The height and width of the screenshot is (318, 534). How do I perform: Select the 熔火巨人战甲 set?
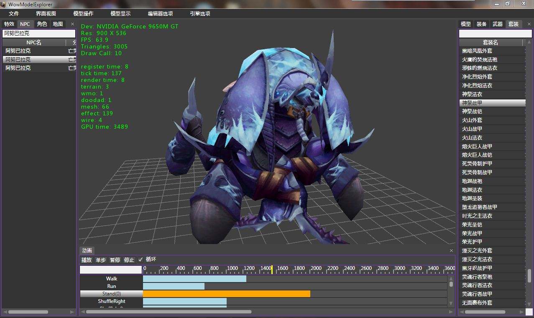click(x=492, y=146)
